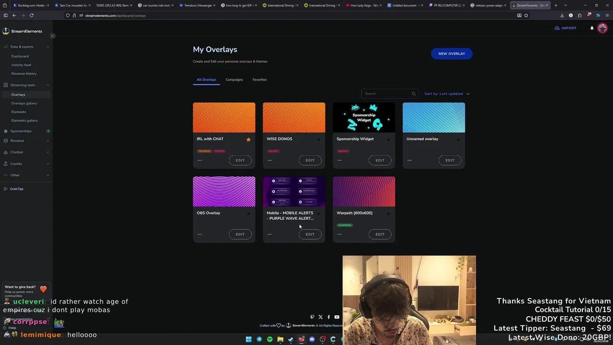Open Steam from the taskbar
Viewport: 613px width, 345px height.
[x=291, y=339]
